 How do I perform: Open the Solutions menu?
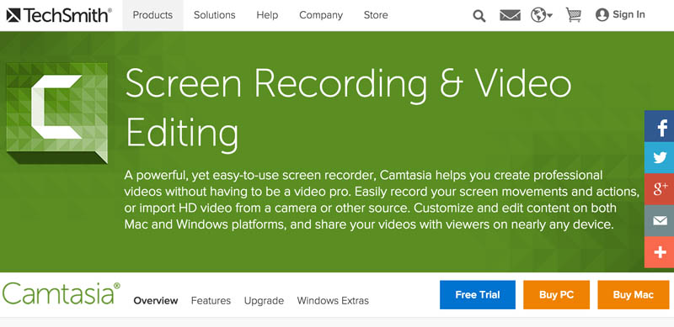point(215,15)
